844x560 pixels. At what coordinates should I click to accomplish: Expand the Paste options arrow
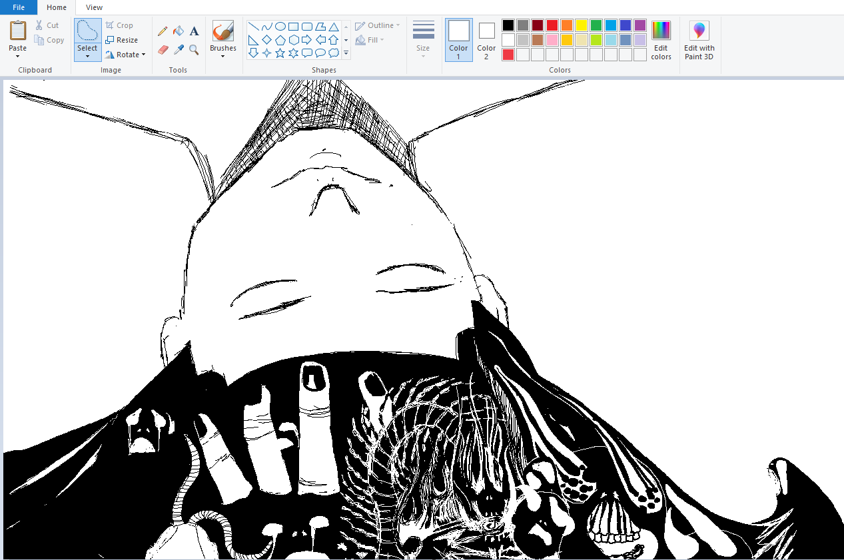click(x=18, y=57)
